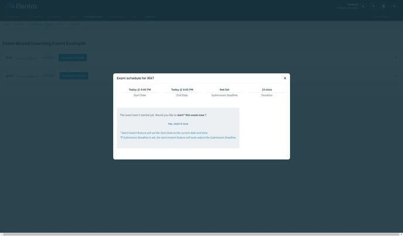Open the status dropdown in iRAT row
This screenshot has width=403, height=236.
[49, 57]
